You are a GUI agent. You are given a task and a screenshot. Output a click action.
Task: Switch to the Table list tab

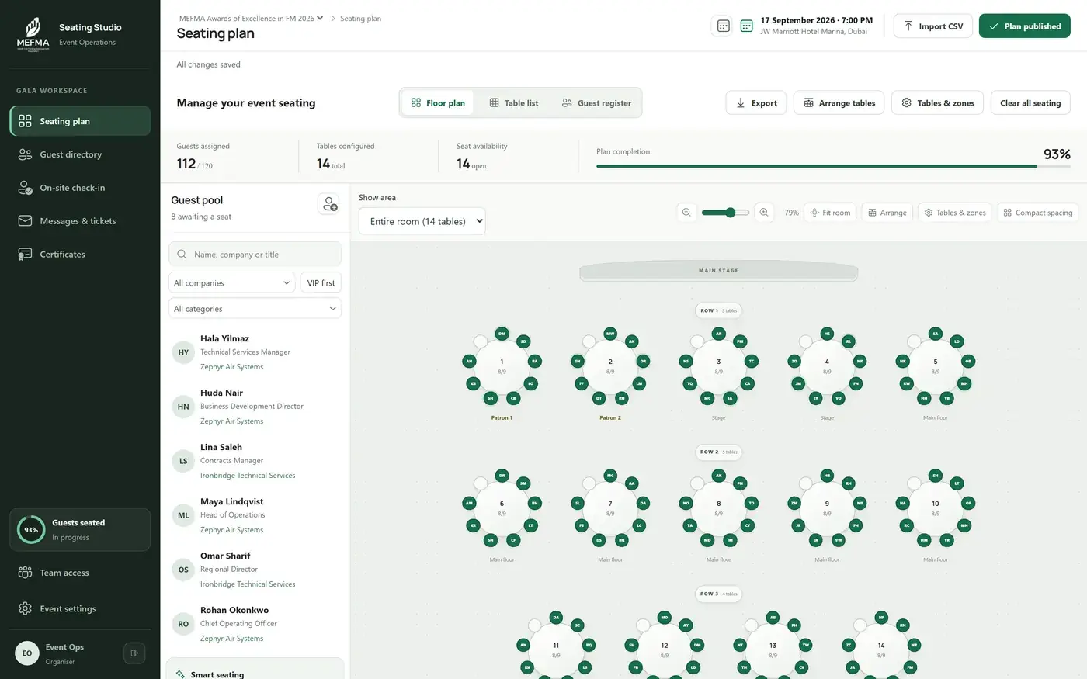(514, 103)
